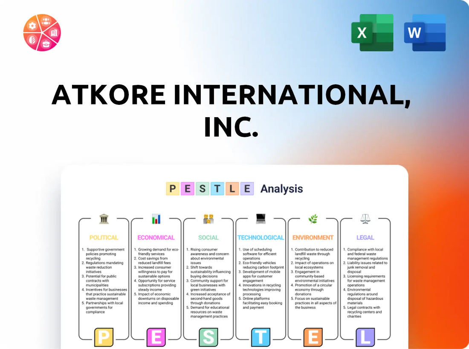469x349 pixels.
Task: Click "Increased consumer willingness to pay" item
Action: coord(153,272)
